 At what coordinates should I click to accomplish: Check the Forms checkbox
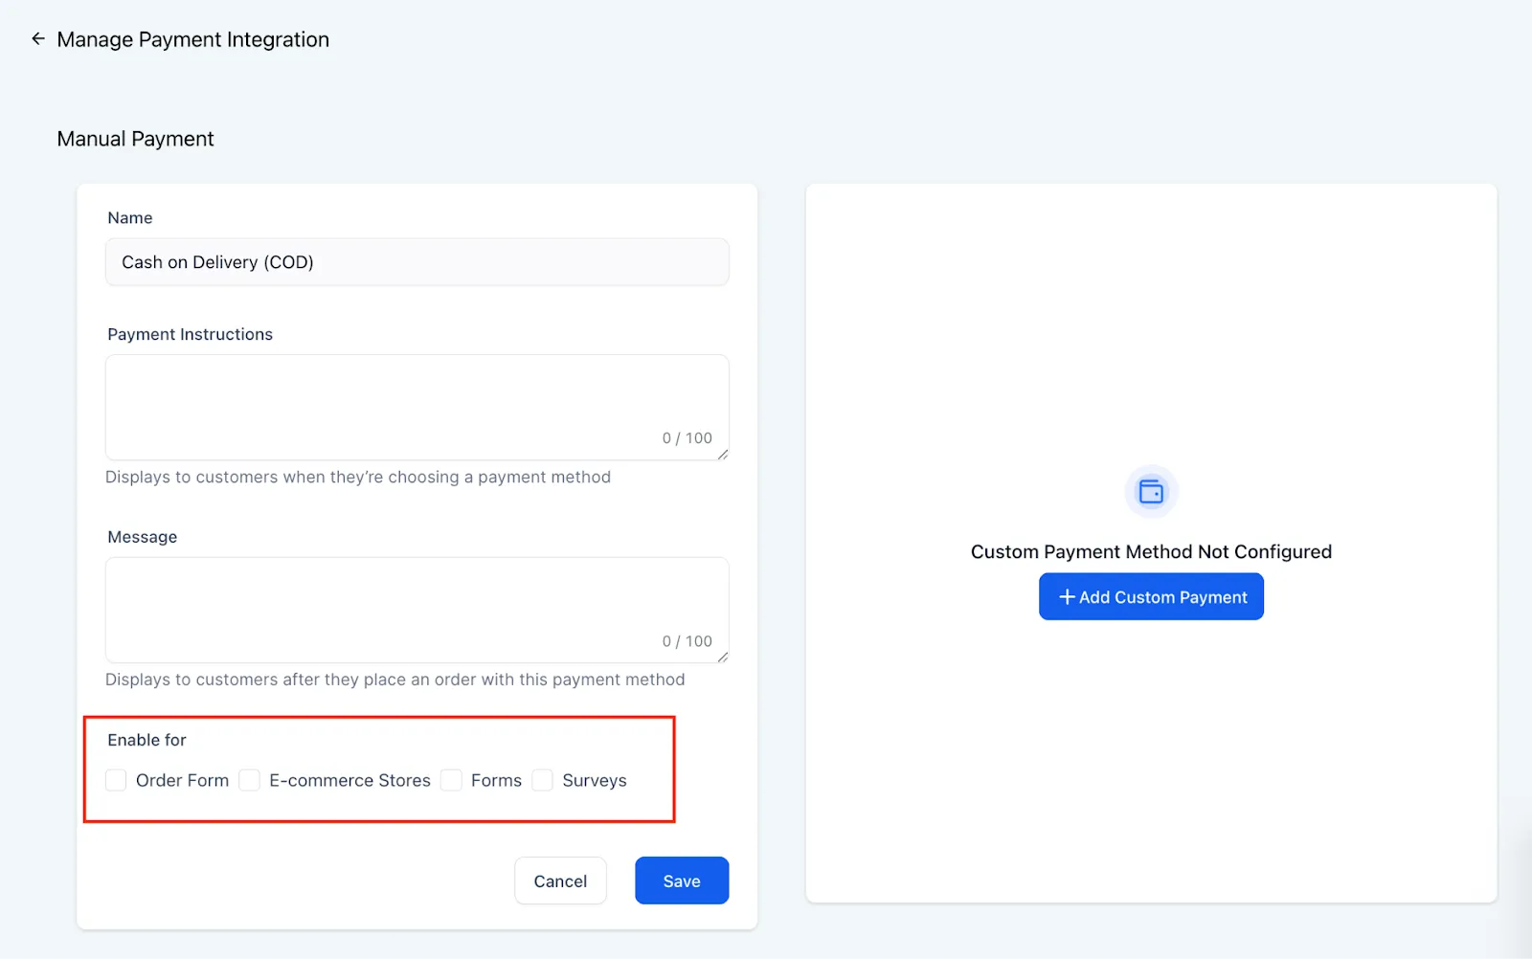451,780
